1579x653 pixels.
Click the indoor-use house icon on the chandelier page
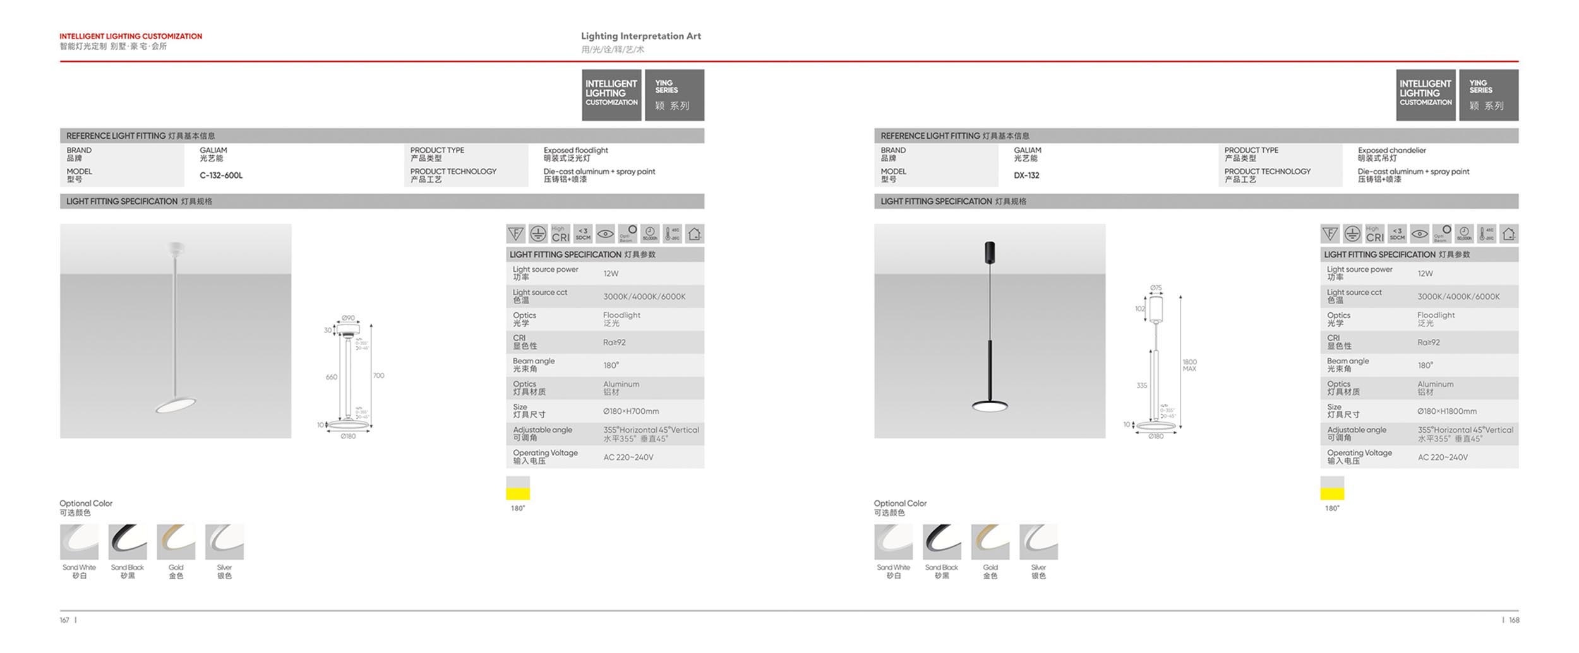1509,233
